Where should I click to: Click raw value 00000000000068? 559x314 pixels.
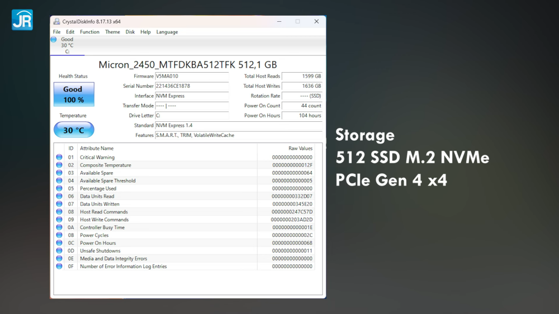pyautogui.click(x=292, y=243)
